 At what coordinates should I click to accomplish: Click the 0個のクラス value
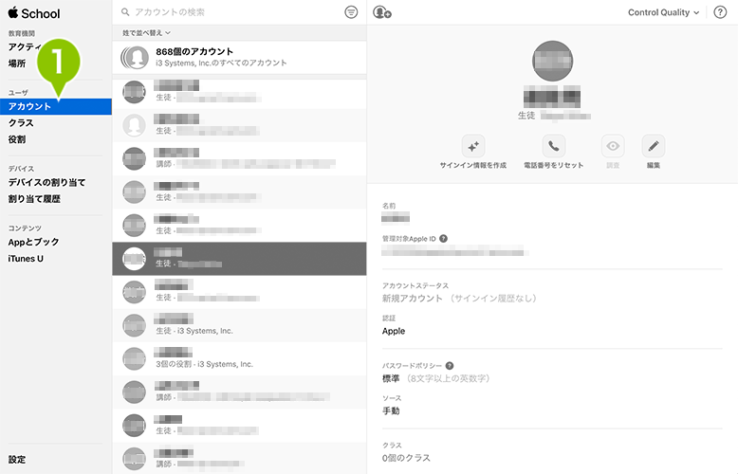[406, 458]
